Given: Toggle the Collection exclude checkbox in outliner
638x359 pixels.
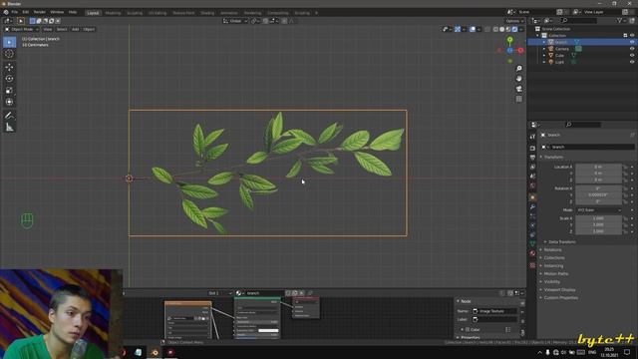Looking at the screenshot, I should 625,36.
